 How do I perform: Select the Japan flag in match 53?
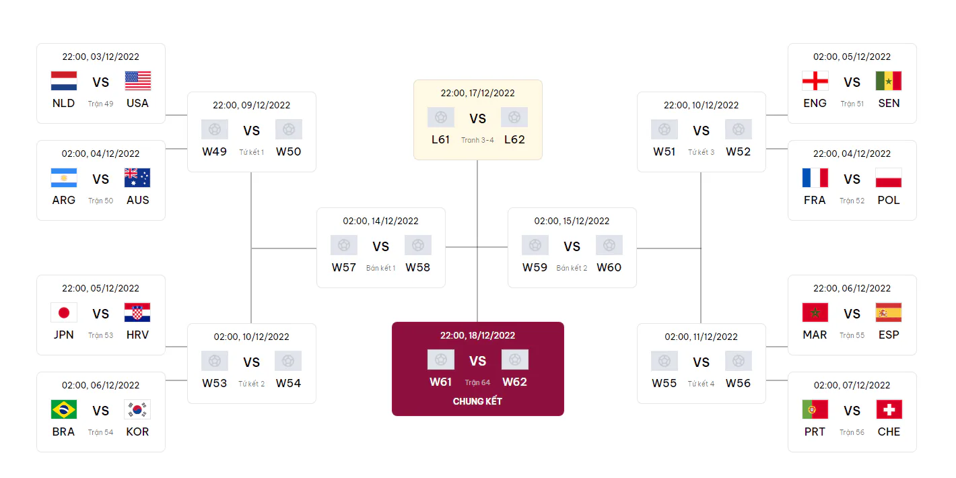click(64, 312)
